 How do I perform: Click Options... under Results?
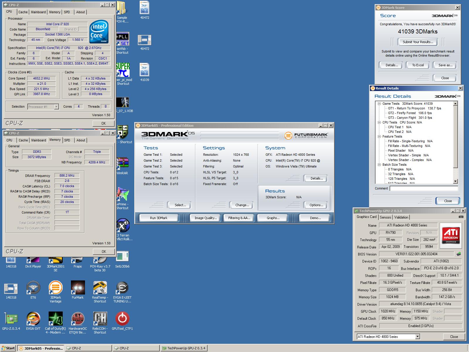316,205
